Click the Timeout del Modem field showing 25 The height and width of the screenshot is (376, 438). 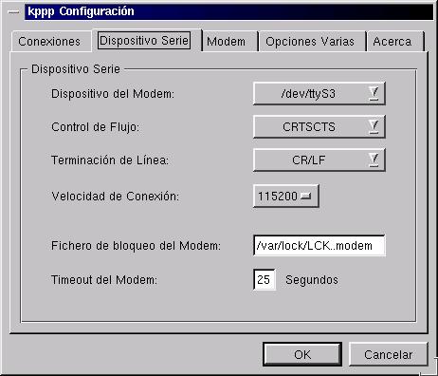pos(265,279)
